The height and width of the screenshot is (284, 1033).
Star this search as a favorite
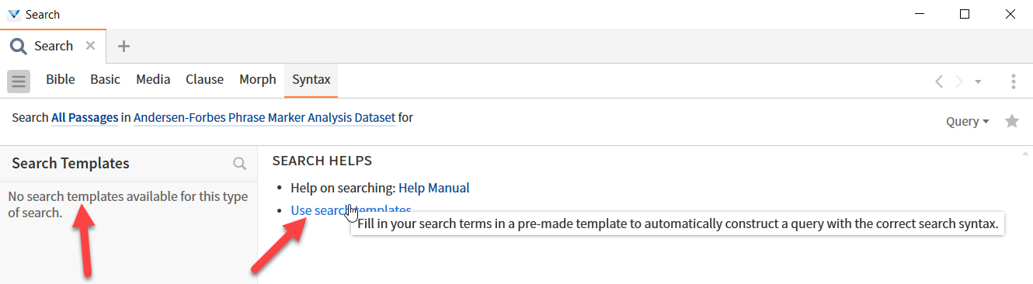tap(1012, 121)
